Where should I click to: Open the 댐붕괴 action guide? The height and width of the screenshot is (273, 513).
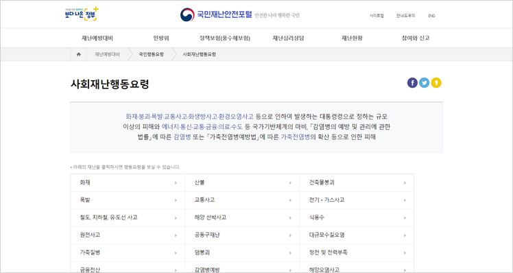(x=242, y=252)
